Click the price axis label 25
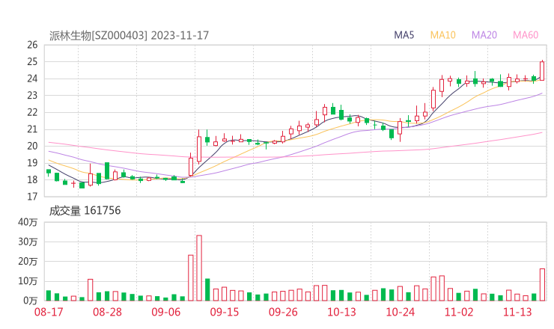 (x=32, y=62)
